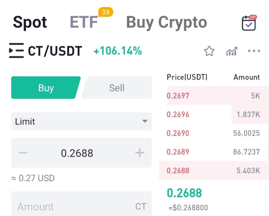Increase price with the plus button
The image size is (269, 216).
coord(140,153)
